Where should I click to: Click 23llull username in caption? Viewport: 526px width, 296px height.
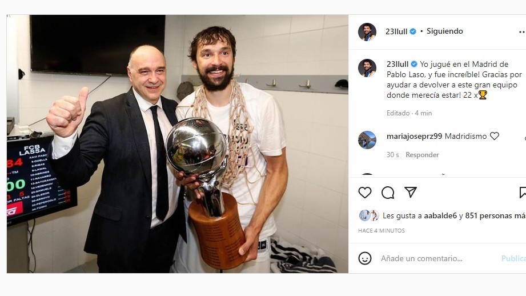[397, 64]
